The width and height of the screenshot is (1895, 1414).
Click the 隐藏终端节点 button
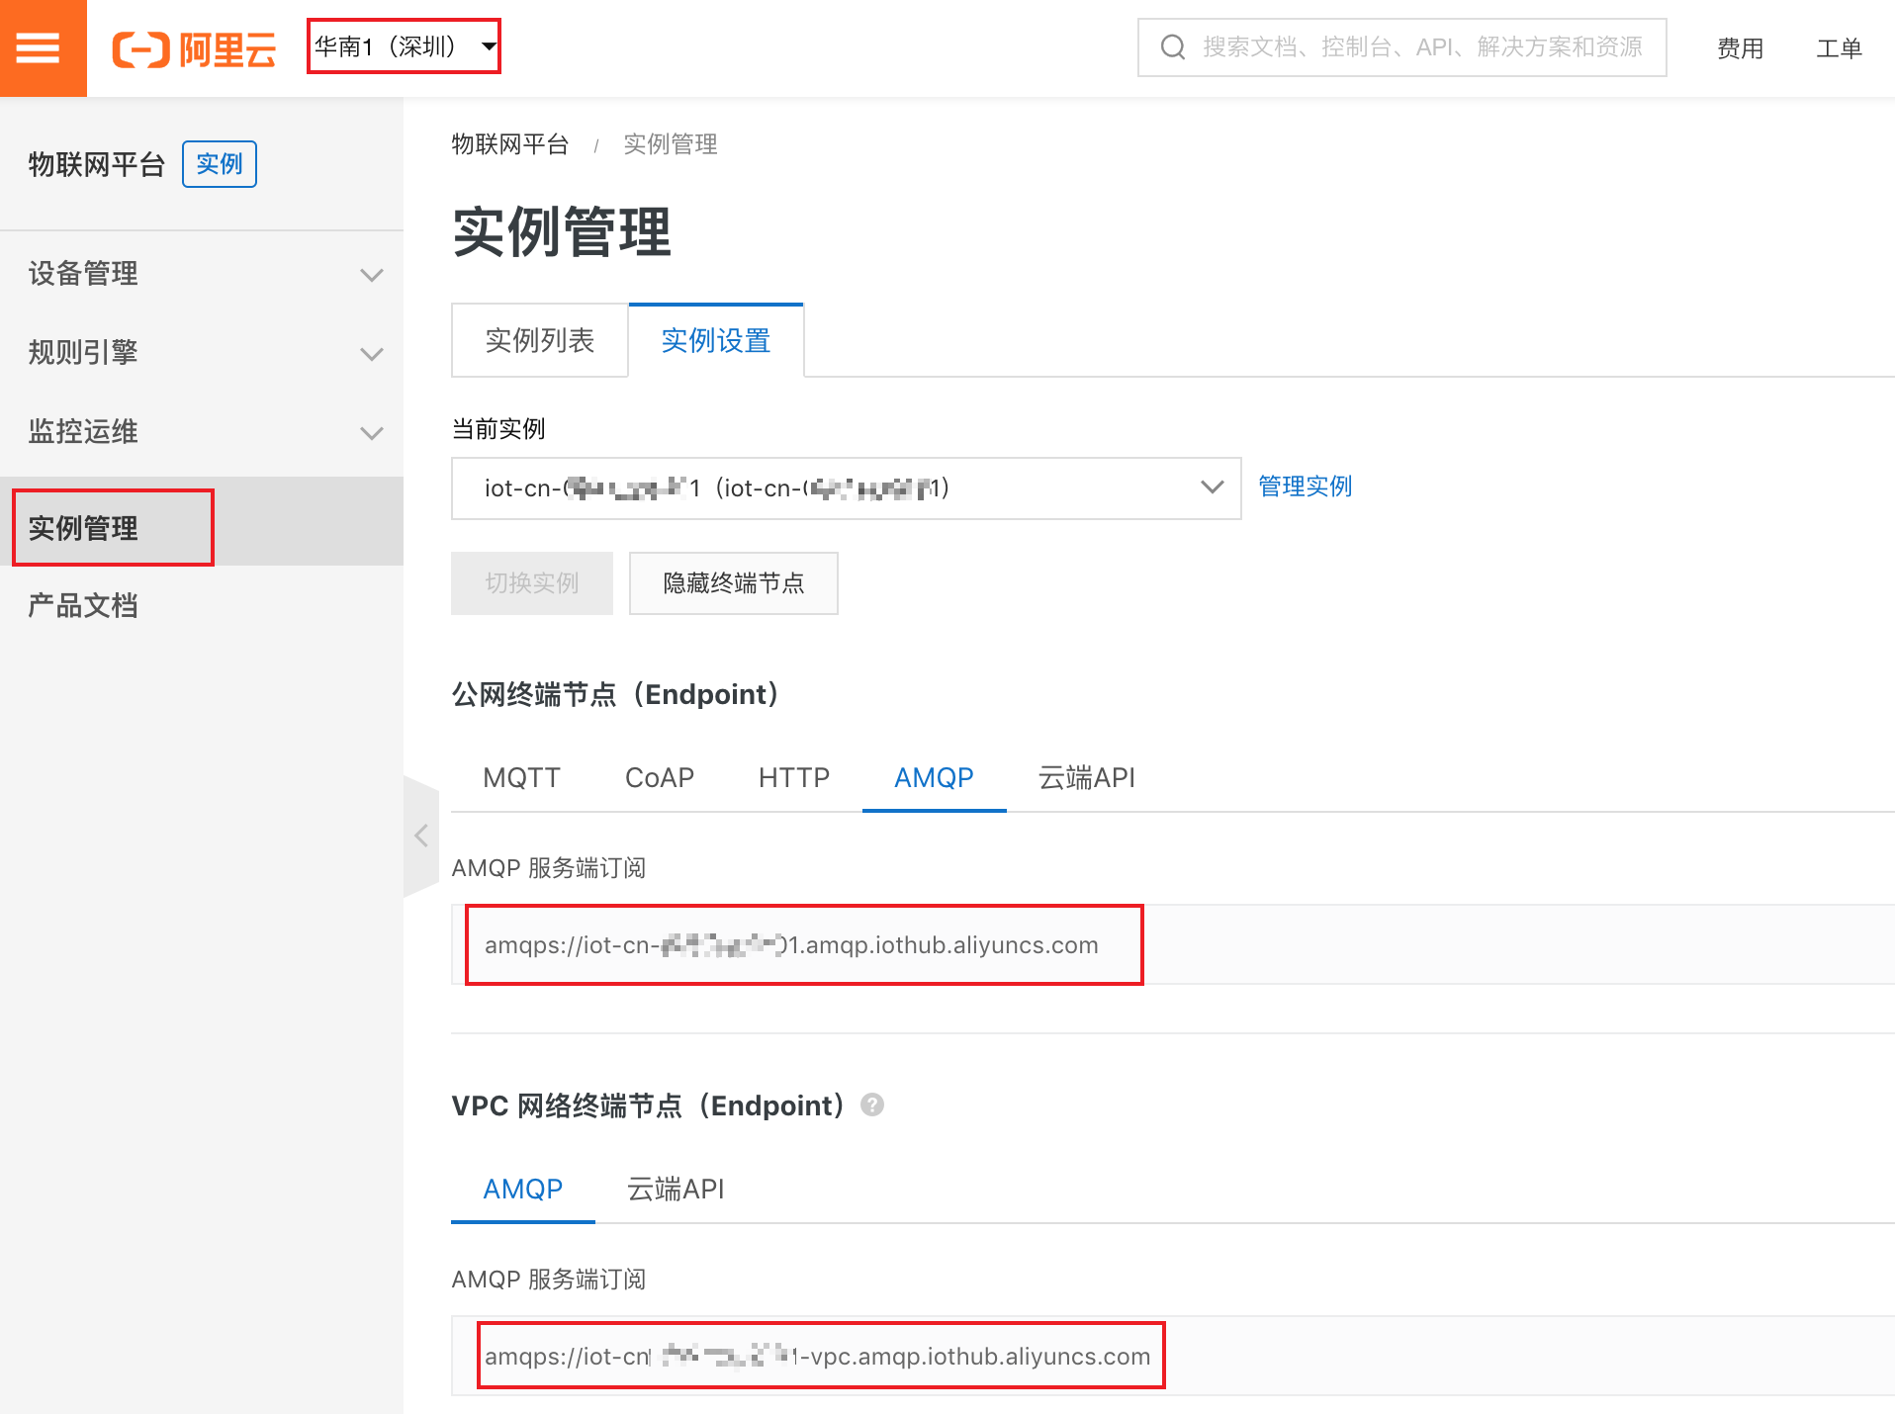click(734, 582)
